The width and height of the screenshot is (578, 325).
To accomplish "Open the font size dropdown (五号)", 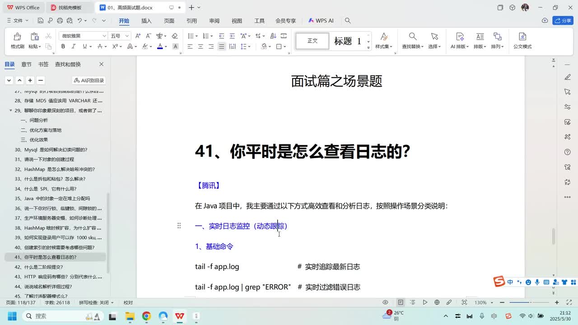I will [127, 36].
